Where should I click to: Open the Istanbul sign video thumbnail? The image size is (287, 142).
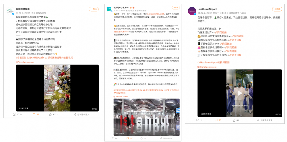pos(146,117)
